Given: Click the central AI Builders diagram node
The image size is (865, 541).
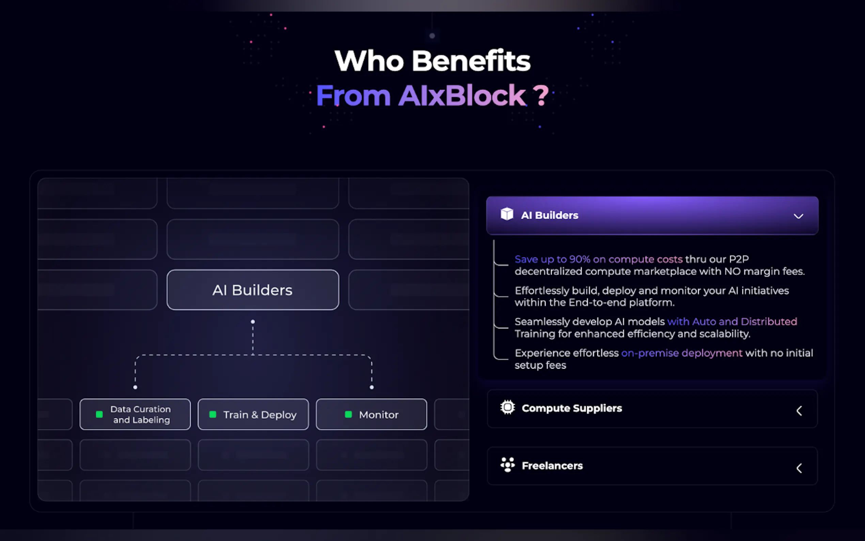Looking at the screenshot, I should (252, 290).
